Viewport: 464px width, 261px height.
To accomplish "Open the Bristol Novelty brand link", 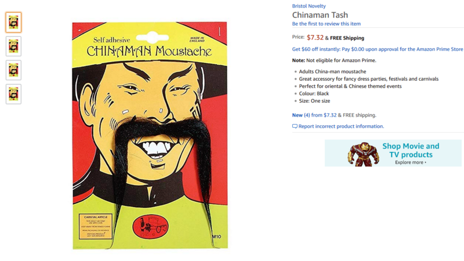I will tap(309, 6).
